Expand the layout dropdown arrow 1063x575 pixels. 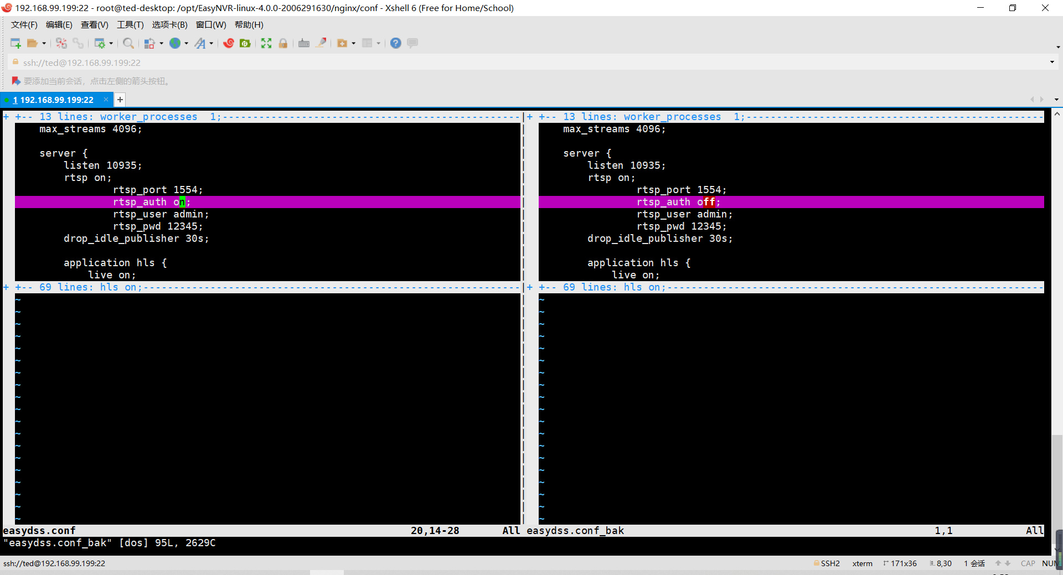click(379, 43)
